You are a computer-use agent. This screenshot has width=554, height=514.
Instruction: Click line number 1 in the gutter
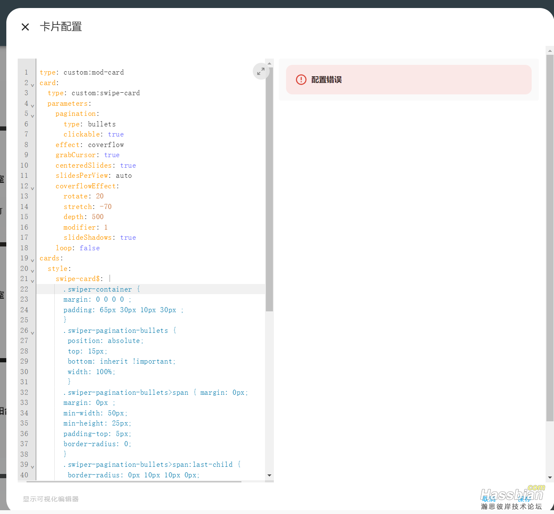[26, 72]
